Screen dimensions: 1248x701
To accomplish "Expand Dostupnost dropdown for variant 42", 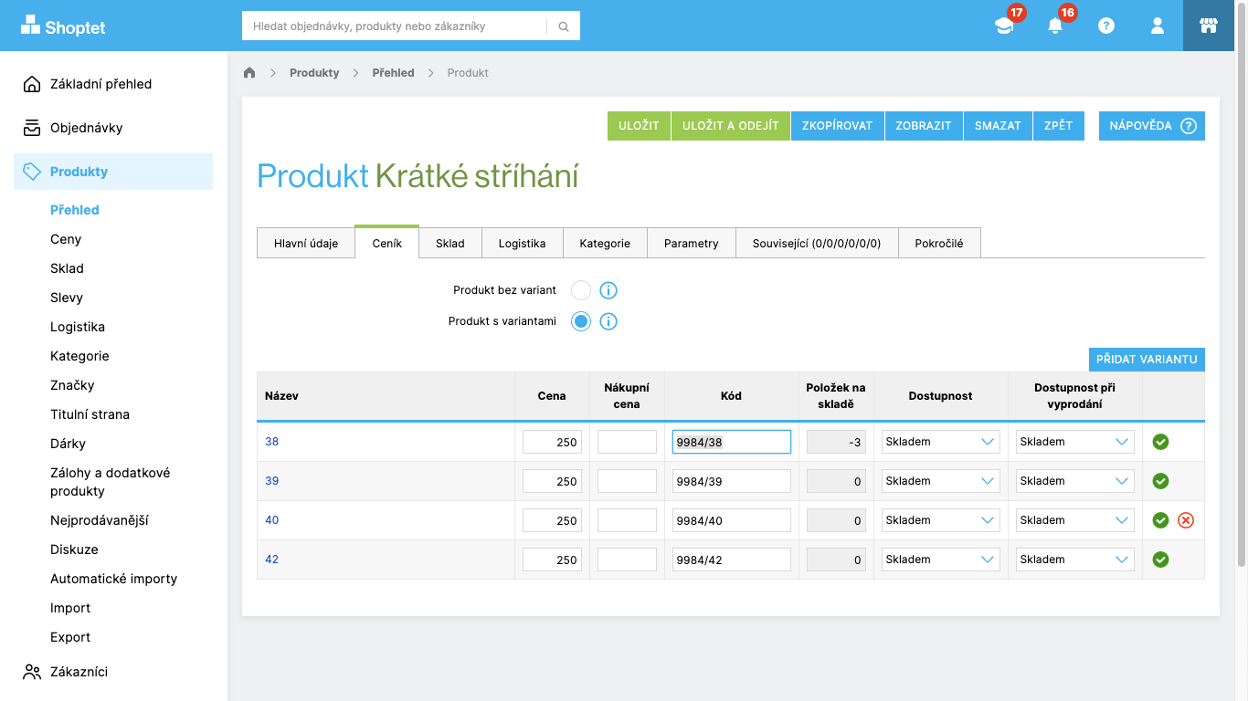I will pos(940,560).
